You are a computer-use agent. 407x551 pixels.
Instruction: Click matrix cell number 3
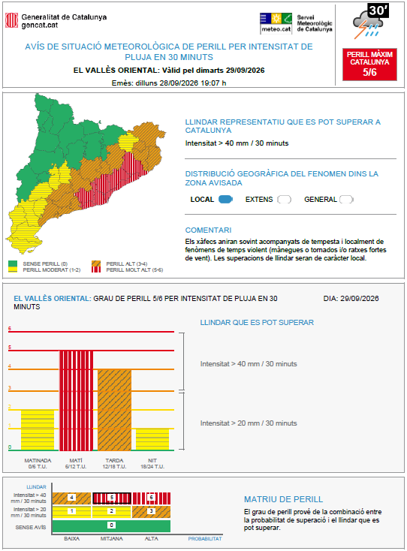point(152,512)
